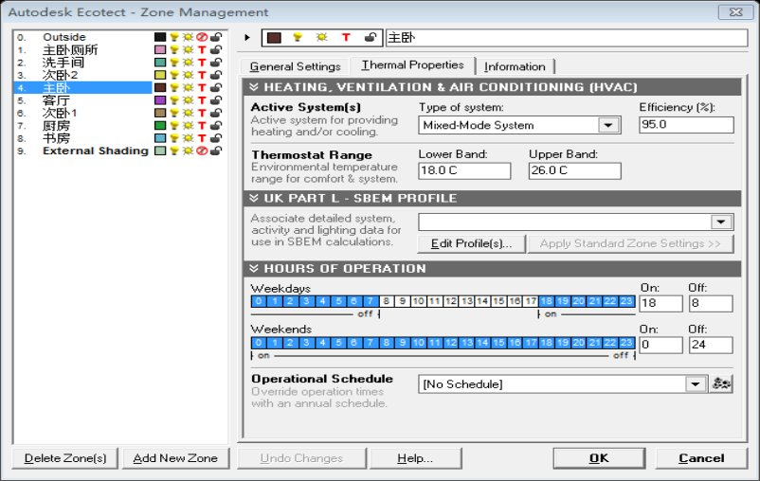Click the zone name field showing 主卧
The height and width of the screenshot is (481, 760).
(x=566, y=37)
